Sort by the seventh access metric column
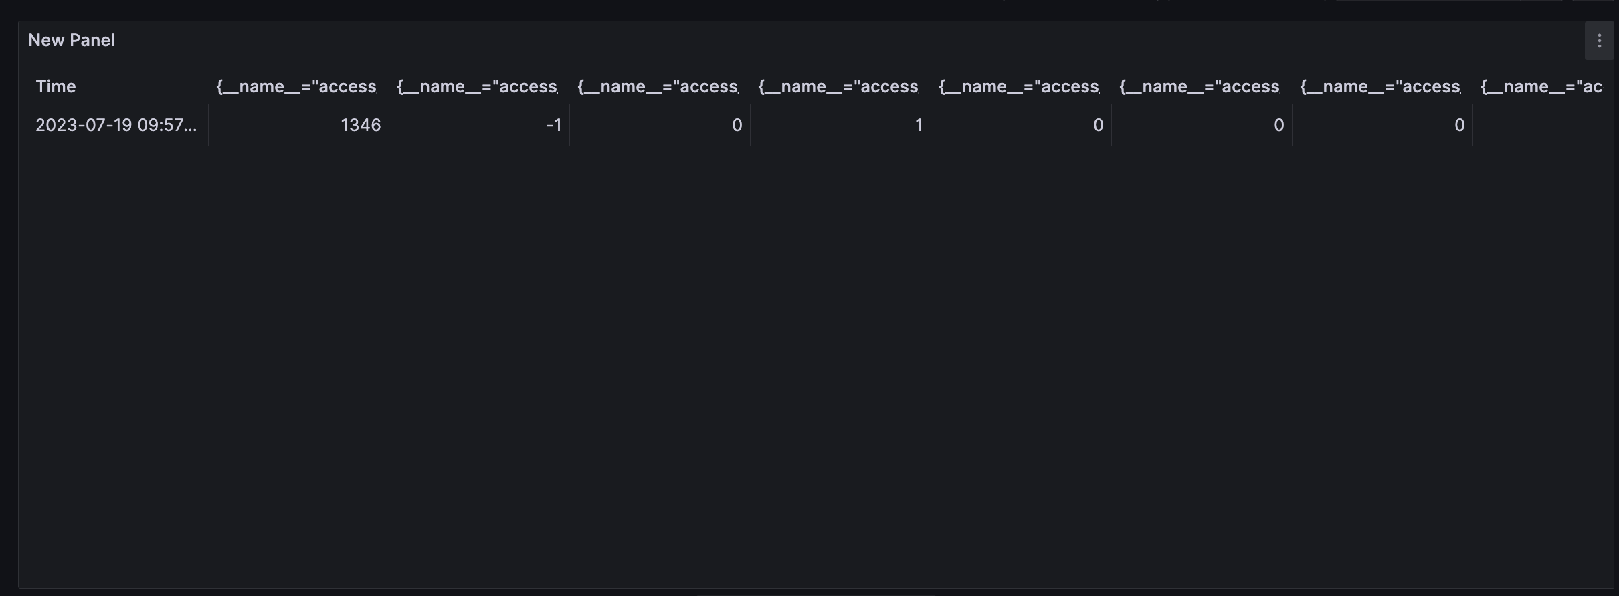Viewport: 1619px width, 596px height. (x=1380, y=86)
